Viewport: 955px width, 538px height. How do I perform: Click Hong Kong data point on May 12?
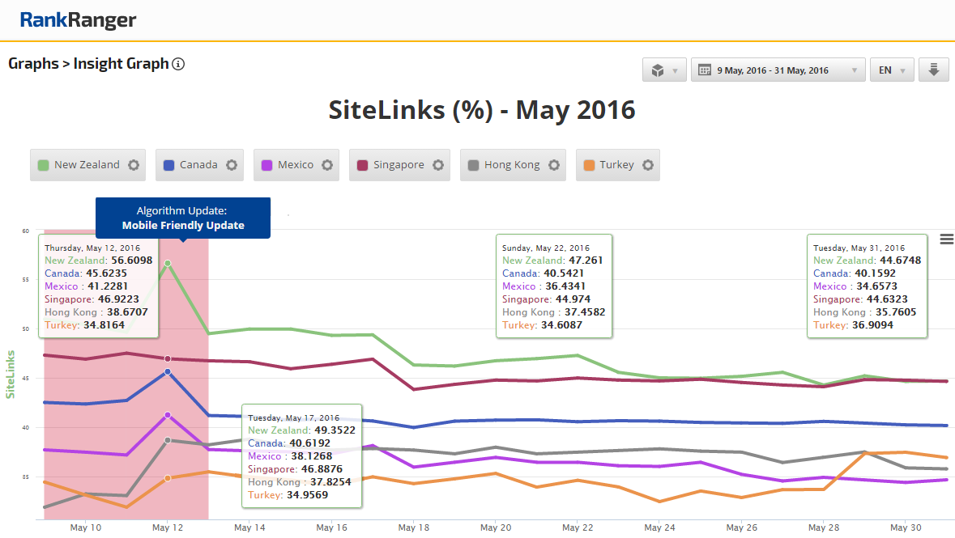click(x=168, y=440)
